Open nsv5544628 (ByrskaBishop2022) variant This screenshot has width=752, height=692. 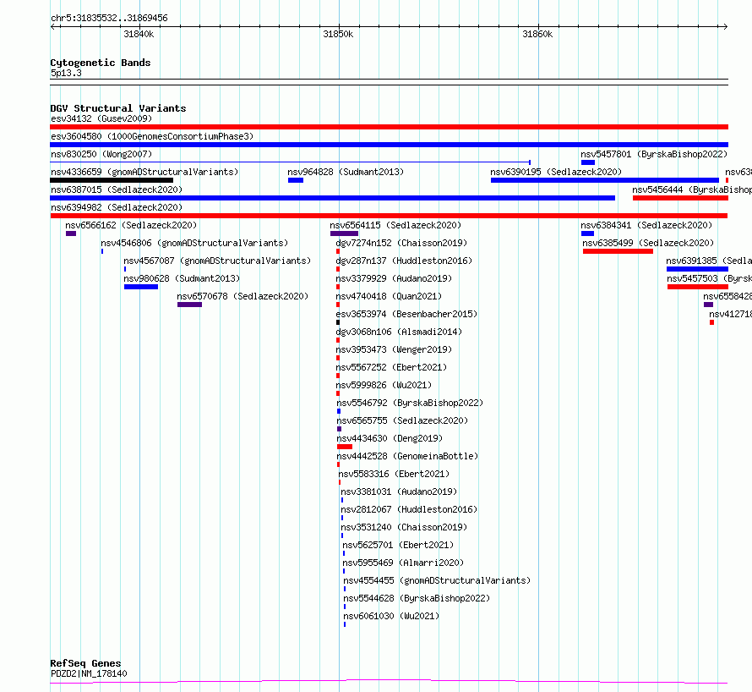(417, 598)
